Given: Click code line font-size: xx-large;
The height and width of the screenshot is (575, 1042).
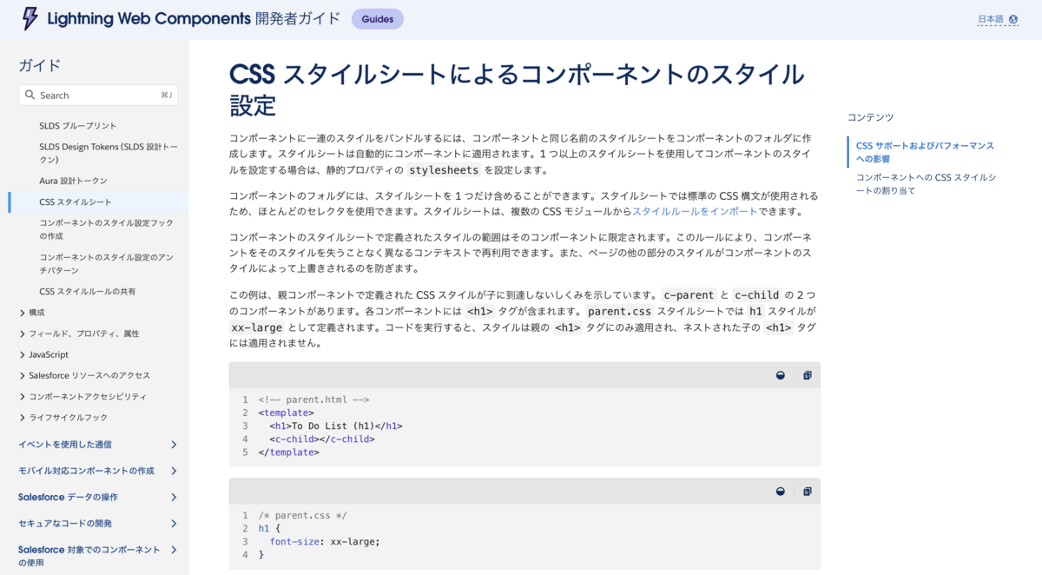Looking at the screenshot, I should [325, 542].
